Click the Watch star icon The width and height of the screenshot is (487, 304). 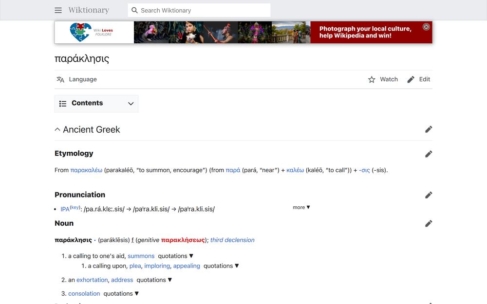pyautogui.click(x=372, y=80)
